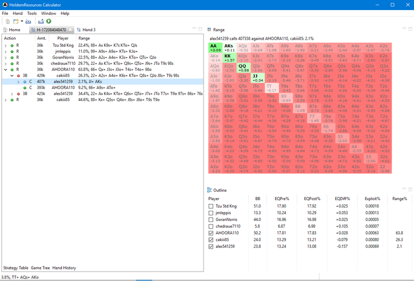Collapse the cakiii85 429k 3B node
414x281 pixels.
point(12,76)
